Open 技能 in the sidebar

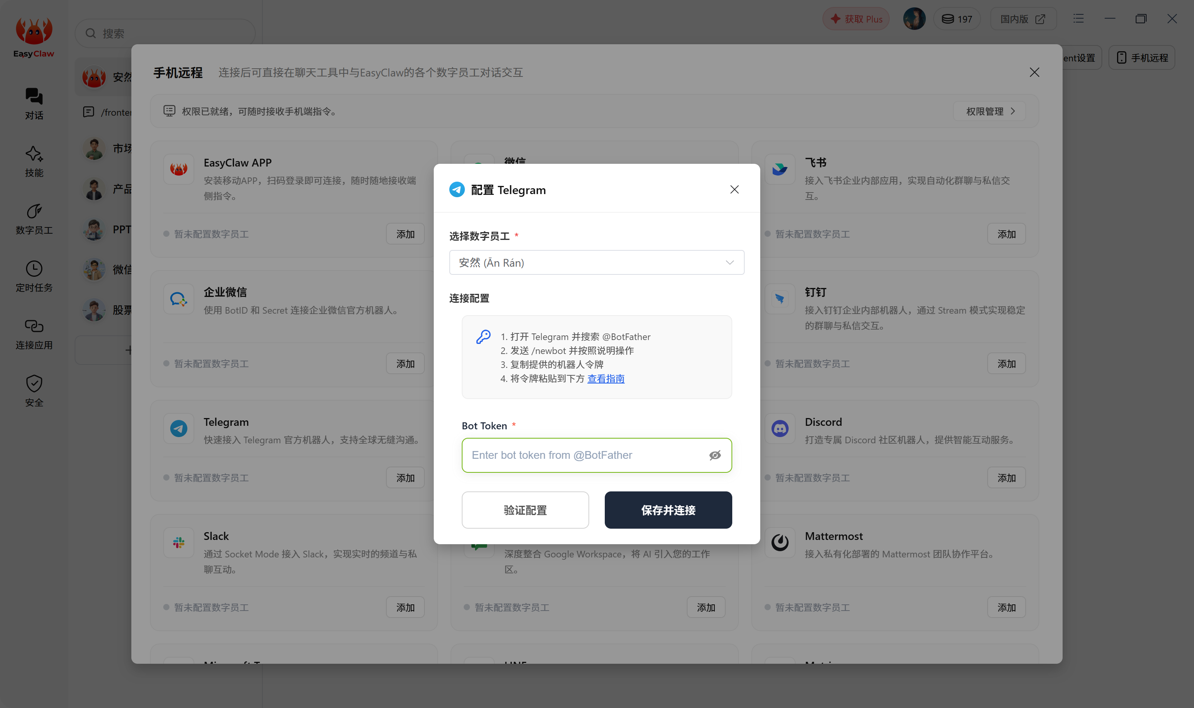coord(34,161)
